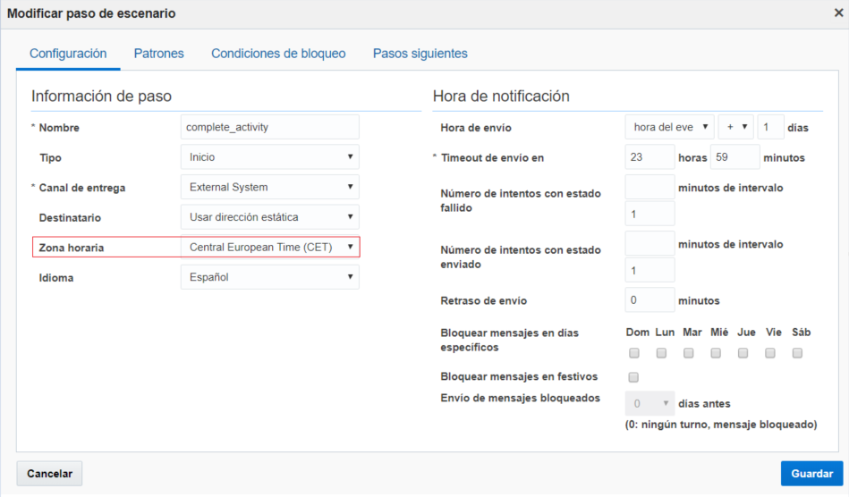Screen dimensions: 849x497
Task: Open the Hora de envío dropdown
Action: [x=669, y=127]
